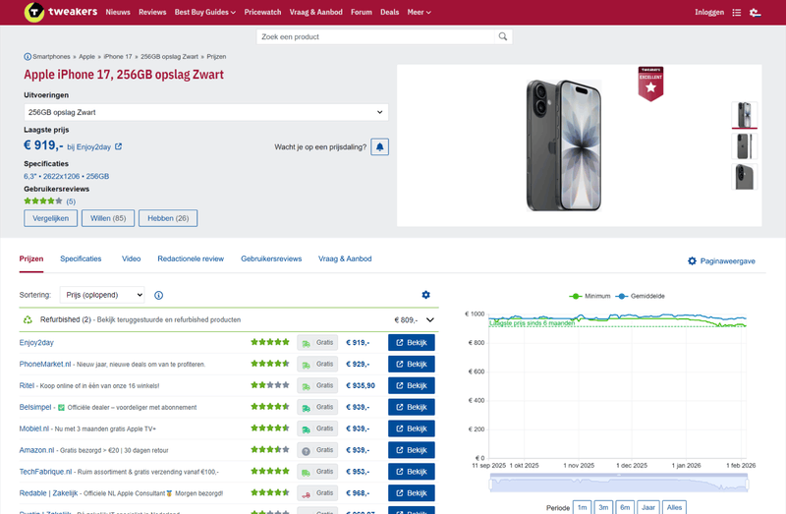786x514 pixels.
Task: Open the Belsimpel shop link
Action: [35, 407]
